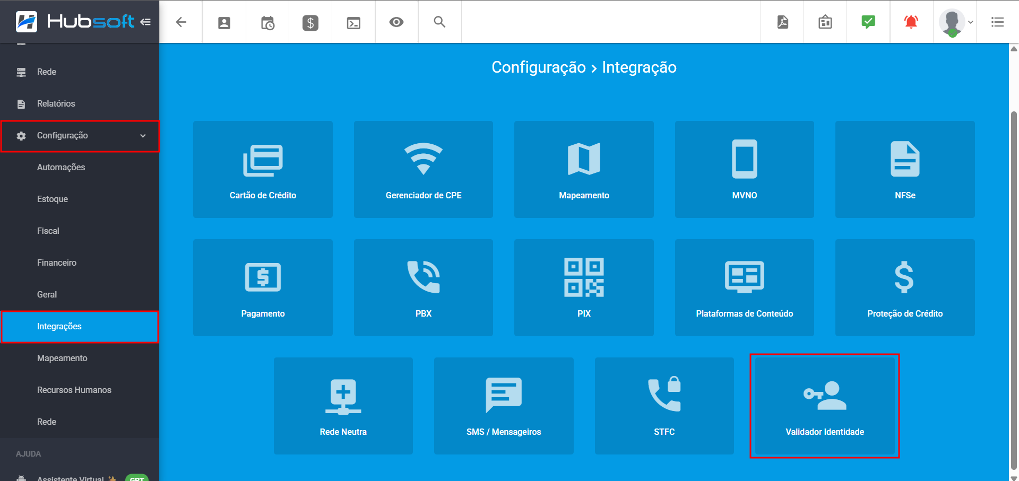Viewport: 1019px width, 481px height.
Task: Open the PBX integration tile
Action: coord(424,287)
